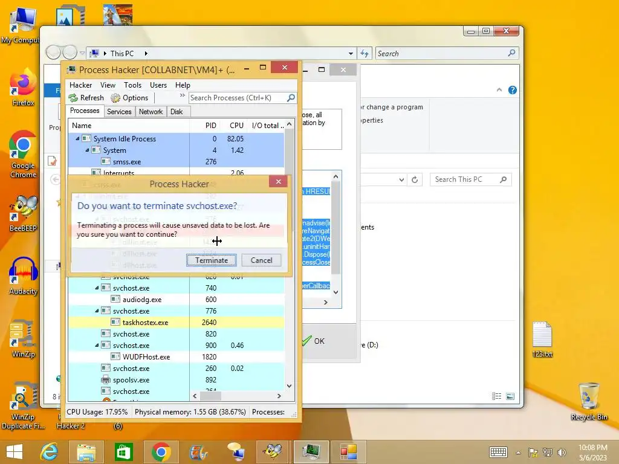619x464 pixels.
Task: Open File Explorer from the taskbar
Action: click(x=86, y=452)
